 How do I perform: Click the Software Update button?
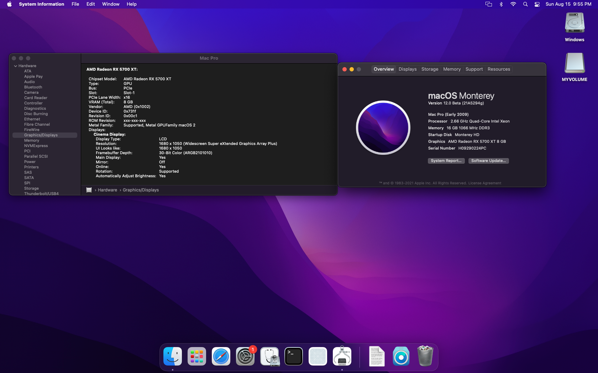pyautogui.click(x=488, y=161)
